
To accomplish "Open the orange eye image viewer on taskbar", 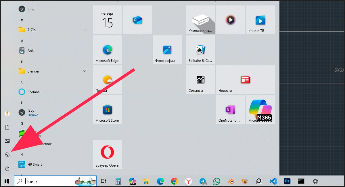I will coord(245,181).
